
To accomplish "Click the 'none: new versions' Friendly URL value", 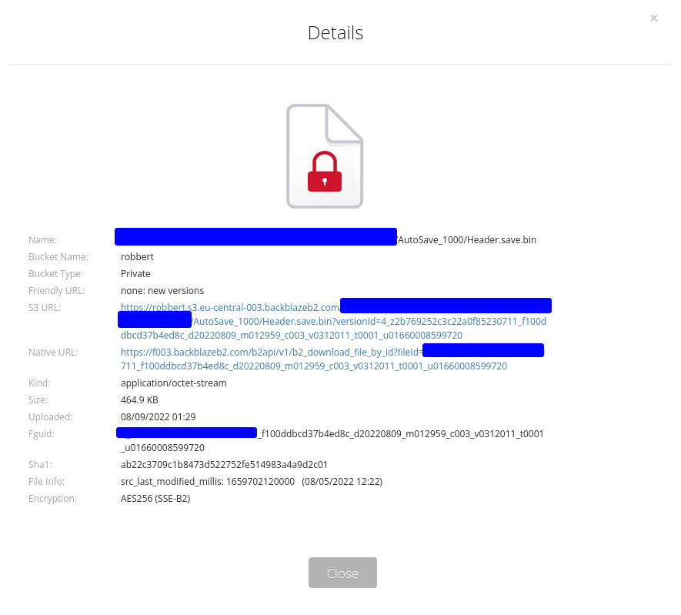I will point(162,290).
